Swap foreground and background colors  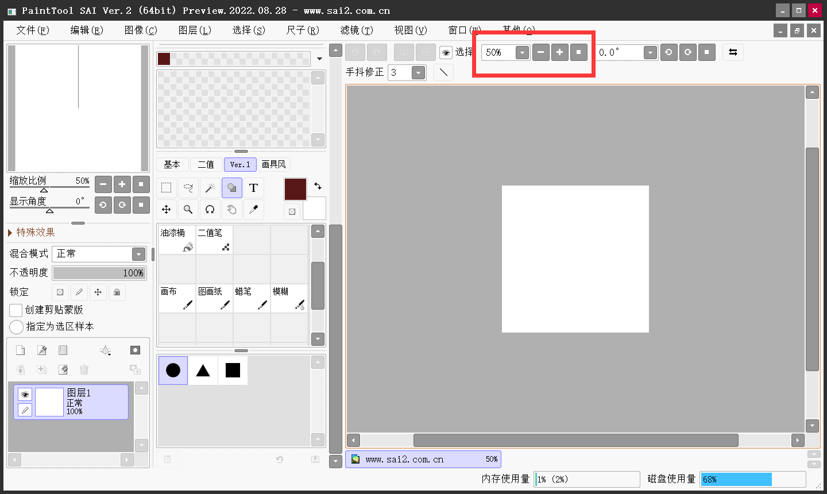[x=318, y=186]
